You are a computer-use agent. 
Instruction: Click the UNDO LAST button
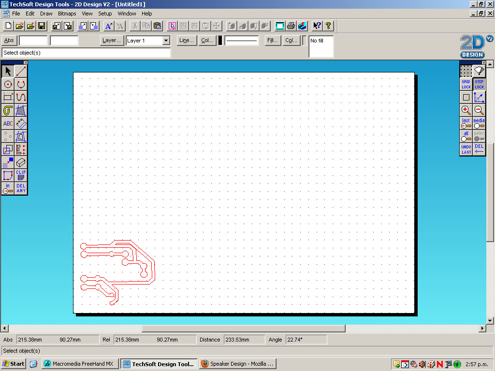pyautogui.click(x=466, y=149)
